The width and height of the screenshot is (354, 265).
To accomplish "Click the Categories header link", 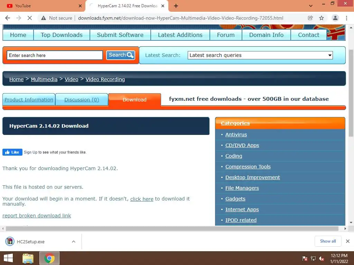I will (x=235, y=123).
